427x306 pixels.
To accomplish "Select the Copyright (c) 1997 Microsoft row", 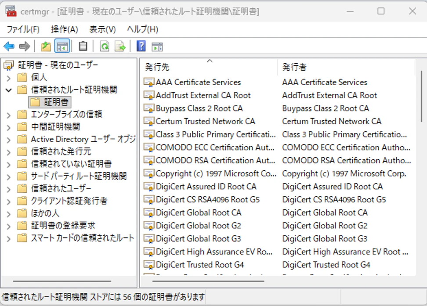I will (279, 173).
